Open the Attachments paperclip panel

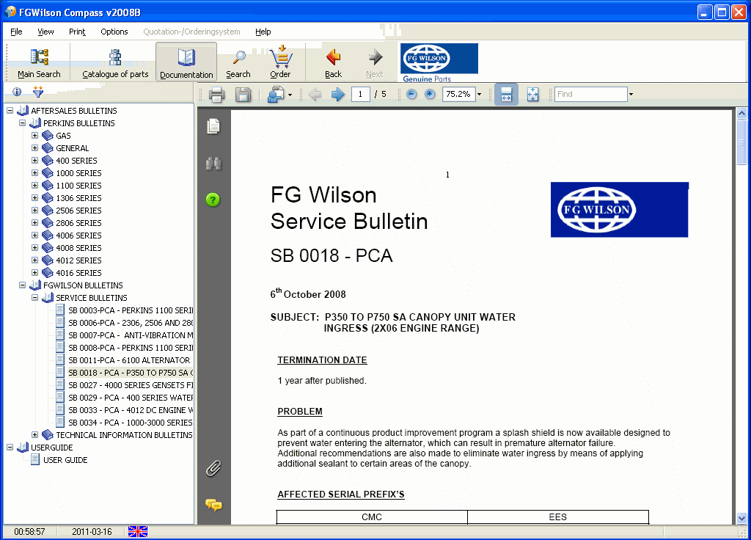[x=213, y=468]
